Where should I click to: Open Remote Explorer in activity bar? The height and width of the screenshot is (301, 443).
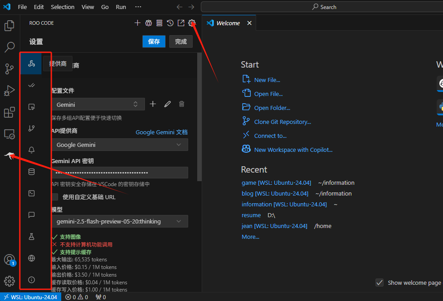coord(9,134)
